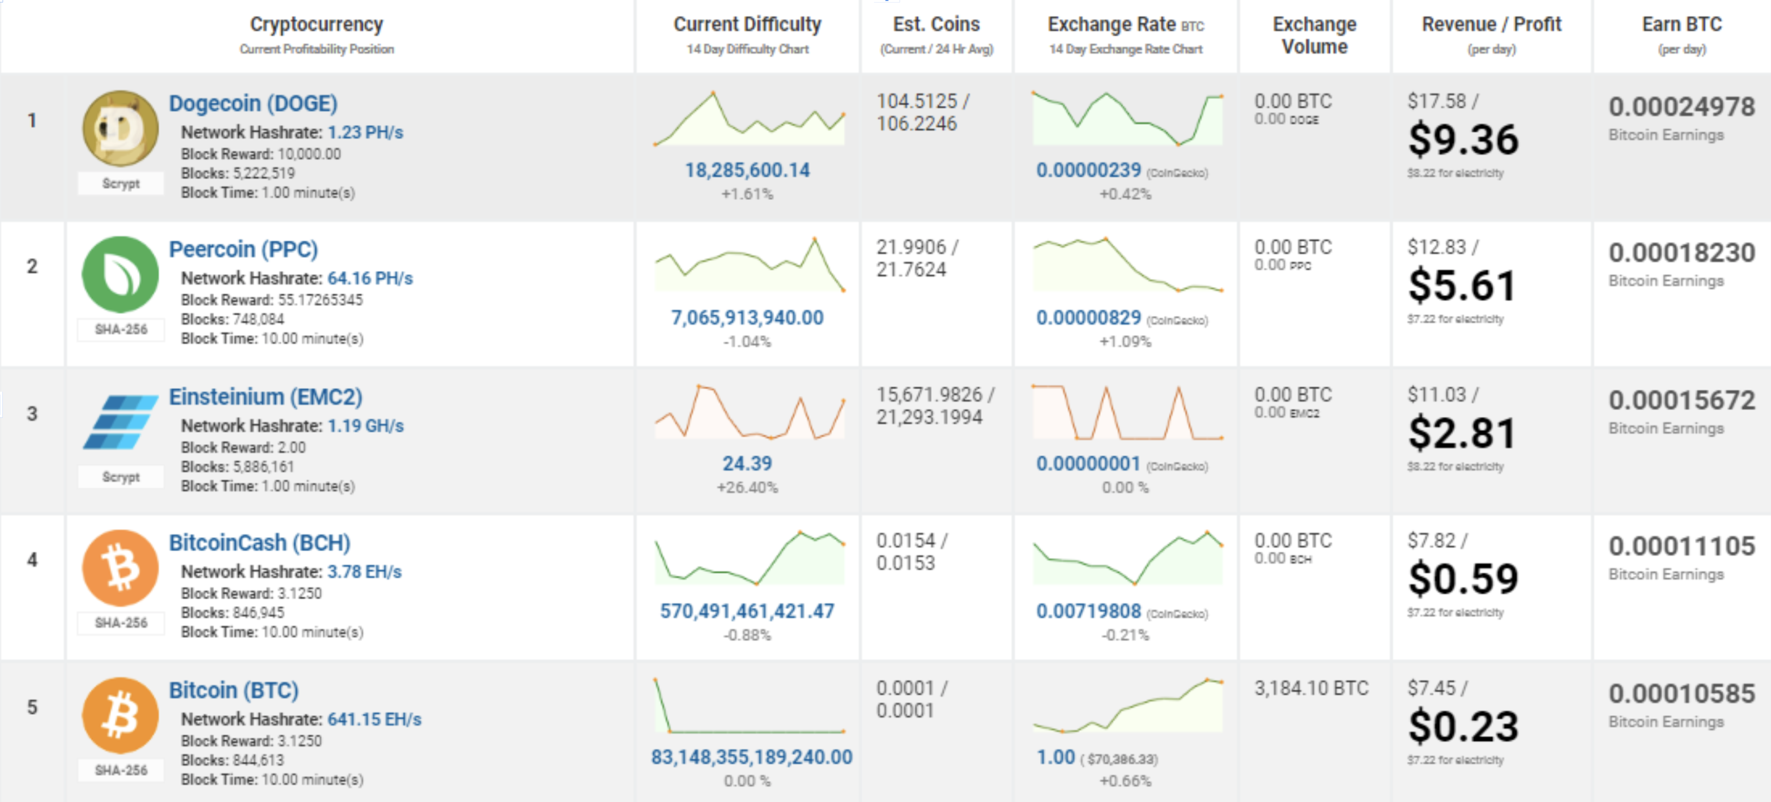
Task: Click Dogecoin earnings 0.00024978
Action: [x=1681, y=106]
